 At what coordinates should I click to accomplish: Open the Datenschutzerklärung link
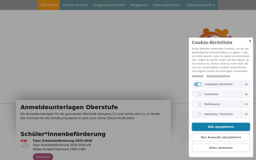pyautogui.click(x=218, y=76)
